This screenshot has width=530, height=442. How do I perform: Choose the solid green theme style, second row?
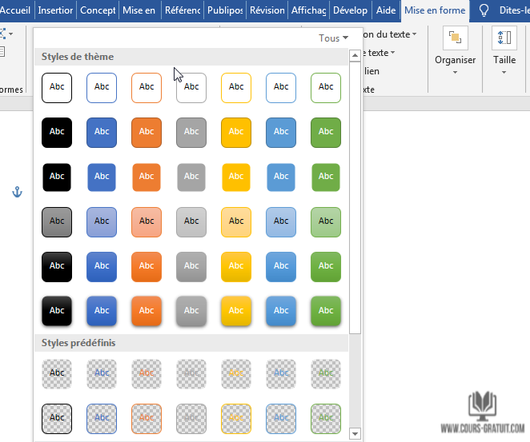pos(326,132)
